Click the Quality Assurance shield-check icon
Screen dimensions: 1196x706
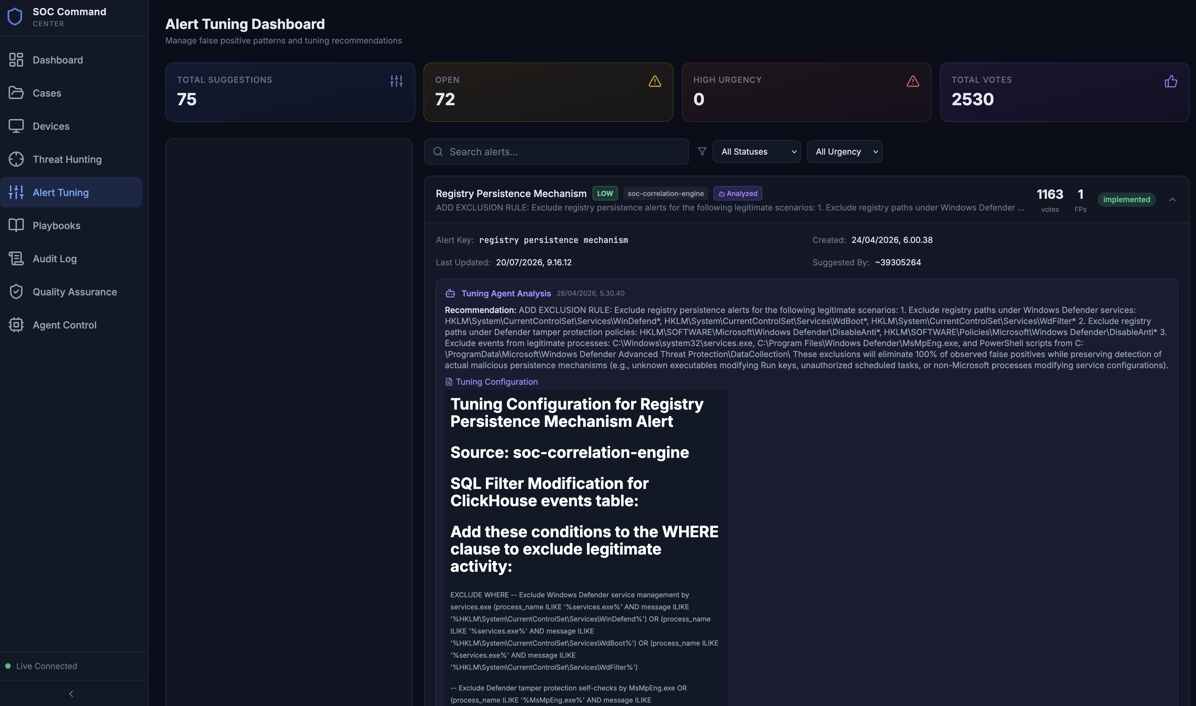point(16,292)
